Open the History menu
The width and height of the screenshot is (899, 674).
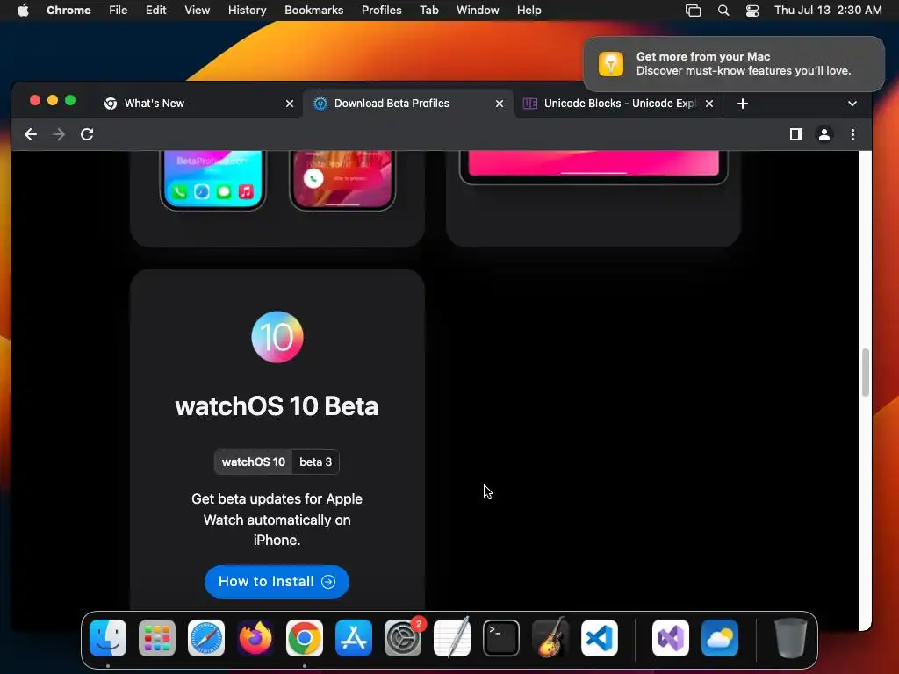247,10
